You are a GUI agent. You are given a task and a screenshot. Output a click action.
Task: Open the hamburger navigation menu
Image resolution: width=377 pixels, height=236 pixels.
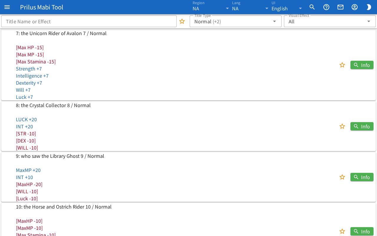[7, 7]
